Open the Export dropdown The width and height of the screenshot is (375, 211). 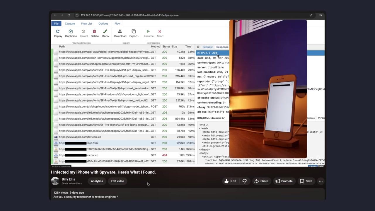click(x=134, y=33)
